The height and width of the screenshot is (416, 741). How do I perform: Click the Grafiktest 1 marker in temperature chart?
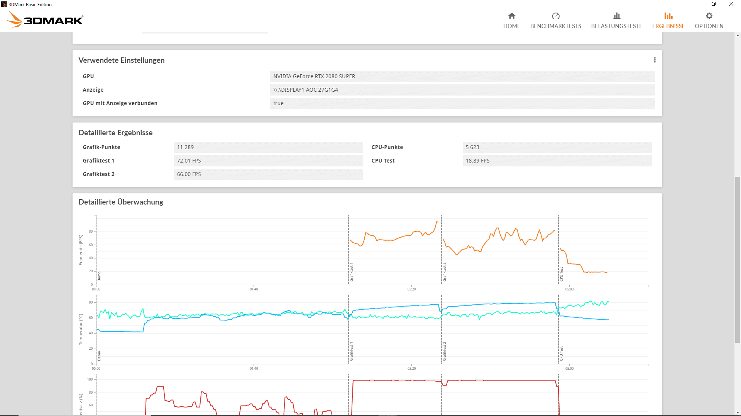351,351
